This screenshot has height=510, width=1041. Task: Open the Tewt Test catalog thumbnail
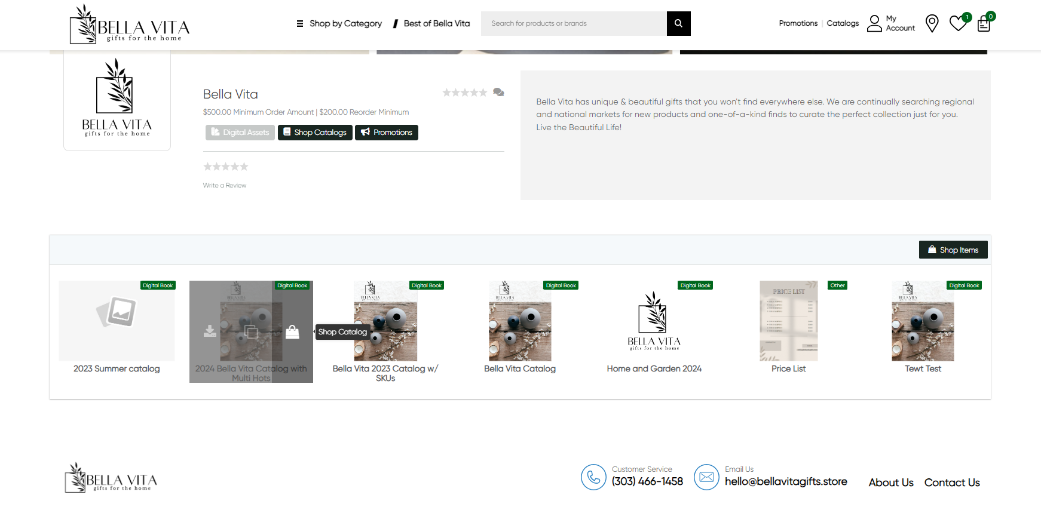[x=923, y=321]
